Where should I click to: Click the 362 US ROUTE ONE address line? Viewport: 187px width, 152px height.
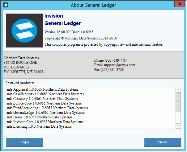(x=20, y=63)
